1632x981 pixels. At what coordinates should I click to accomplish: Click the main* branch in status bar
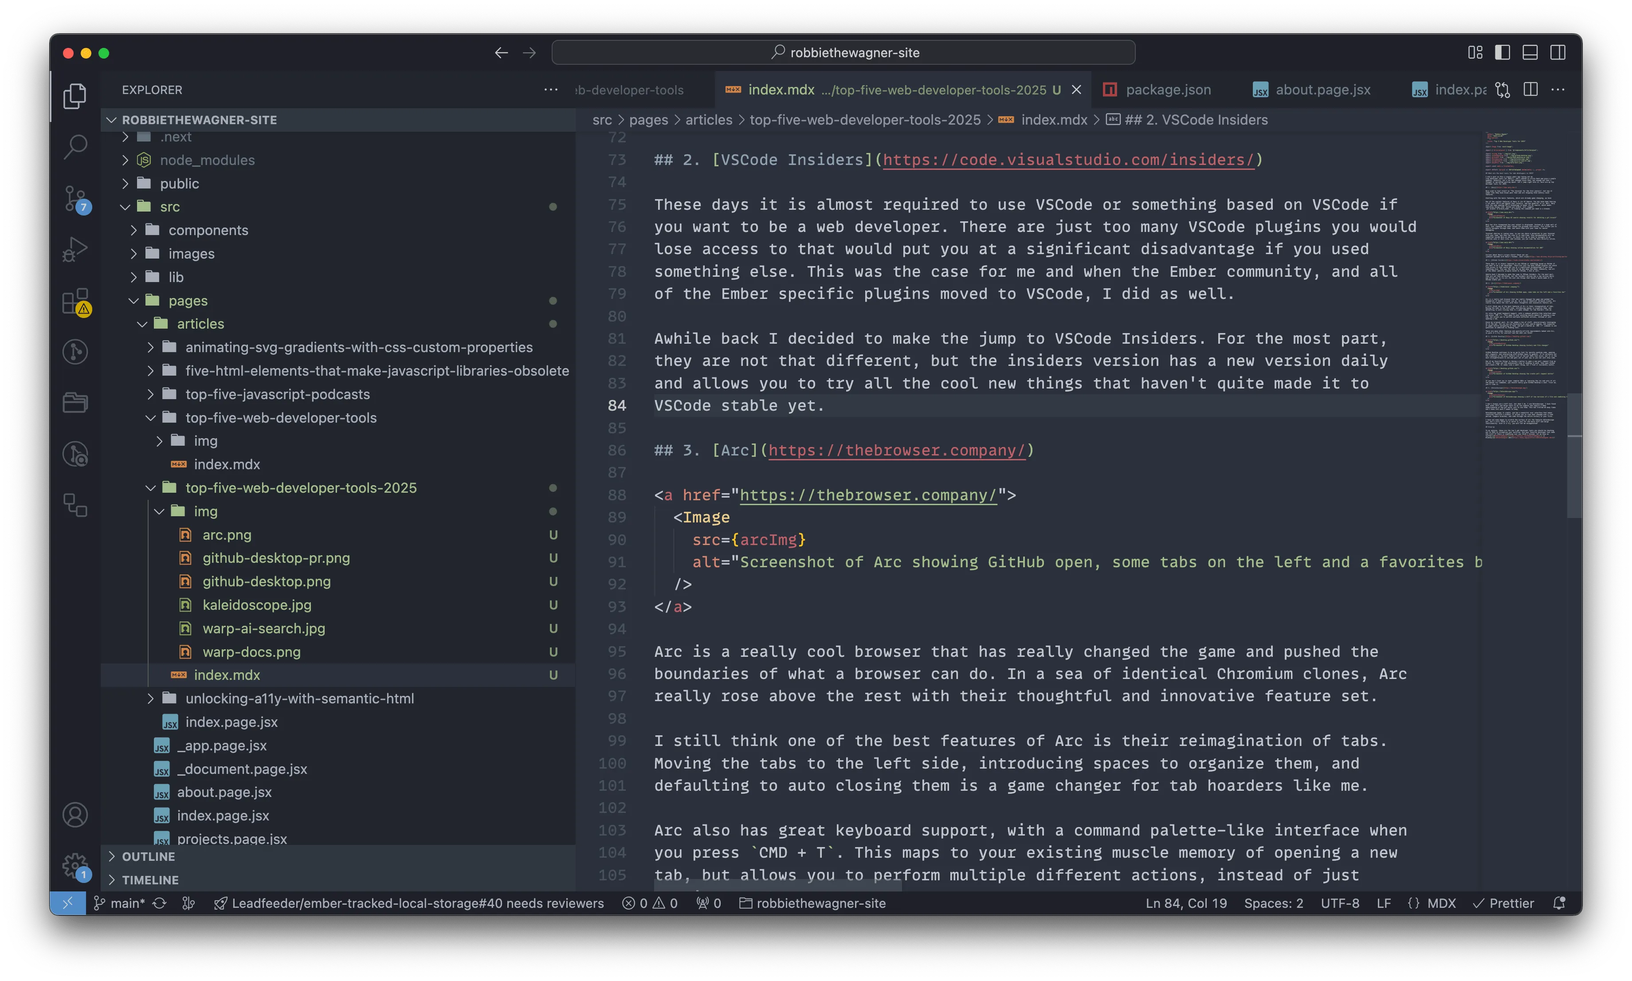tap(120, 903)
